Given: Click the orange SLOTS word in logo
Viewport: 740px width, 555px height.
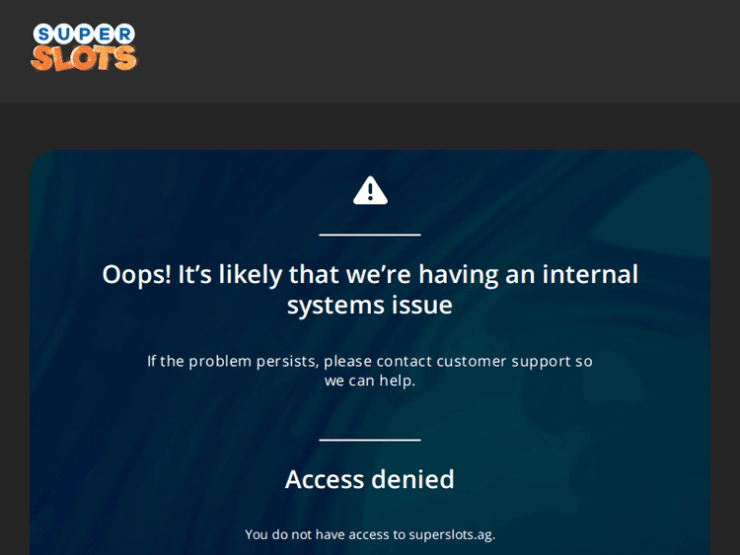Looking at the screenshot, I should [x=84, y=58].
